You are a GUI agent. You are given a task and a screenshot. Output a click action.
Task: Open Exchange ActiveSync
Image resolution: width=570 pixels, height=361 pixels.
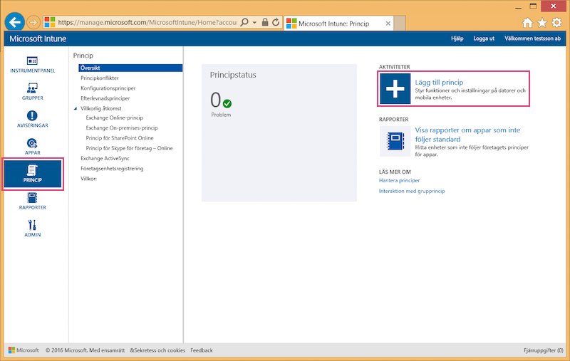105,159
